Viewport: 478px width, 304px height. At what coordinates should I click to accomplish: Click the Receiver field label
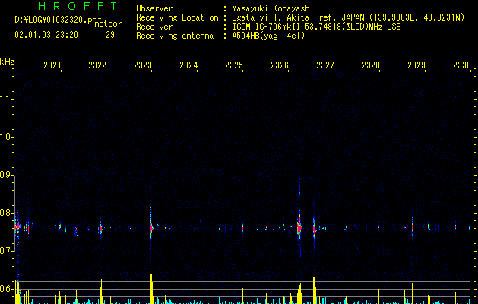click(x=154, y=27)
